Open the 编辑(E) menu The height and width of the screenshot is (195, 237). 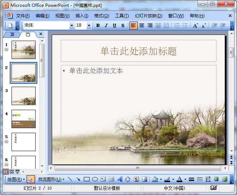tap(42, 16)
